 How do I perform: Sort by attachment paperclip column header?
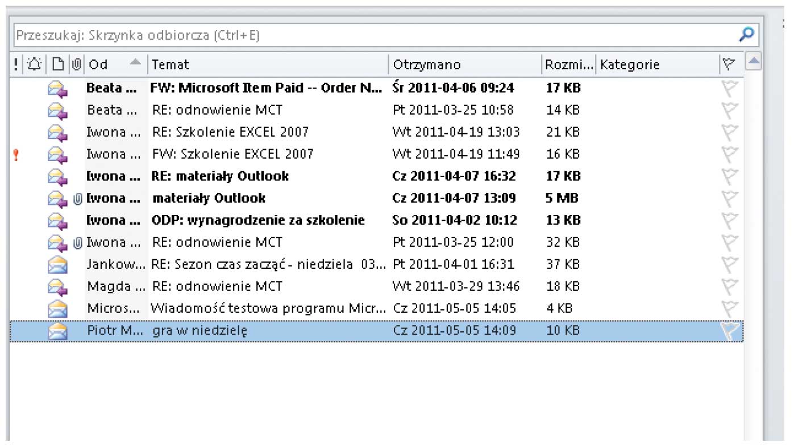pyautogui.click(x=77, y=65)
